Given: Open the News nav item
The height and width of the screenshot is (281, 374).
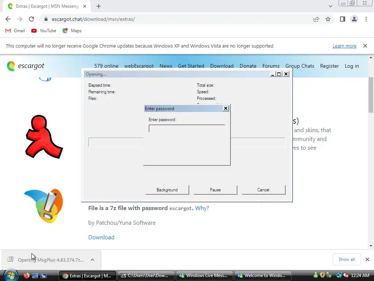Looking at the screenshot, I should (166, 66).
